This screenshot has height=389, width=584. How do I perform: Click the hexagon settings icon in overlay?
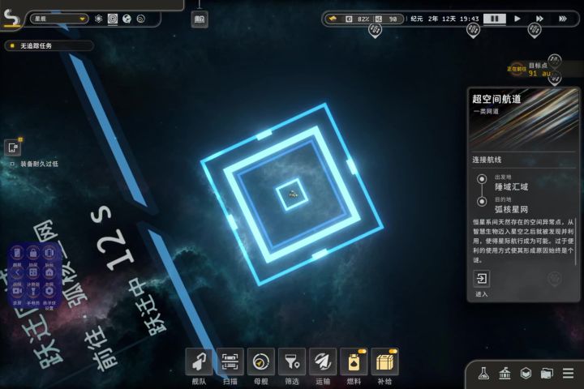[49, 291]
